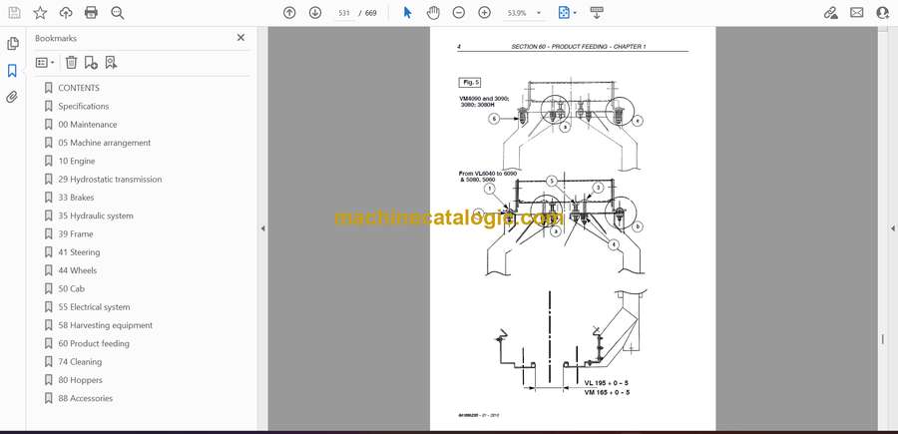This screenshot has height=434, width=898.
Task: Delete selected bookmark trash icon
Action: [x=71, y=63]
